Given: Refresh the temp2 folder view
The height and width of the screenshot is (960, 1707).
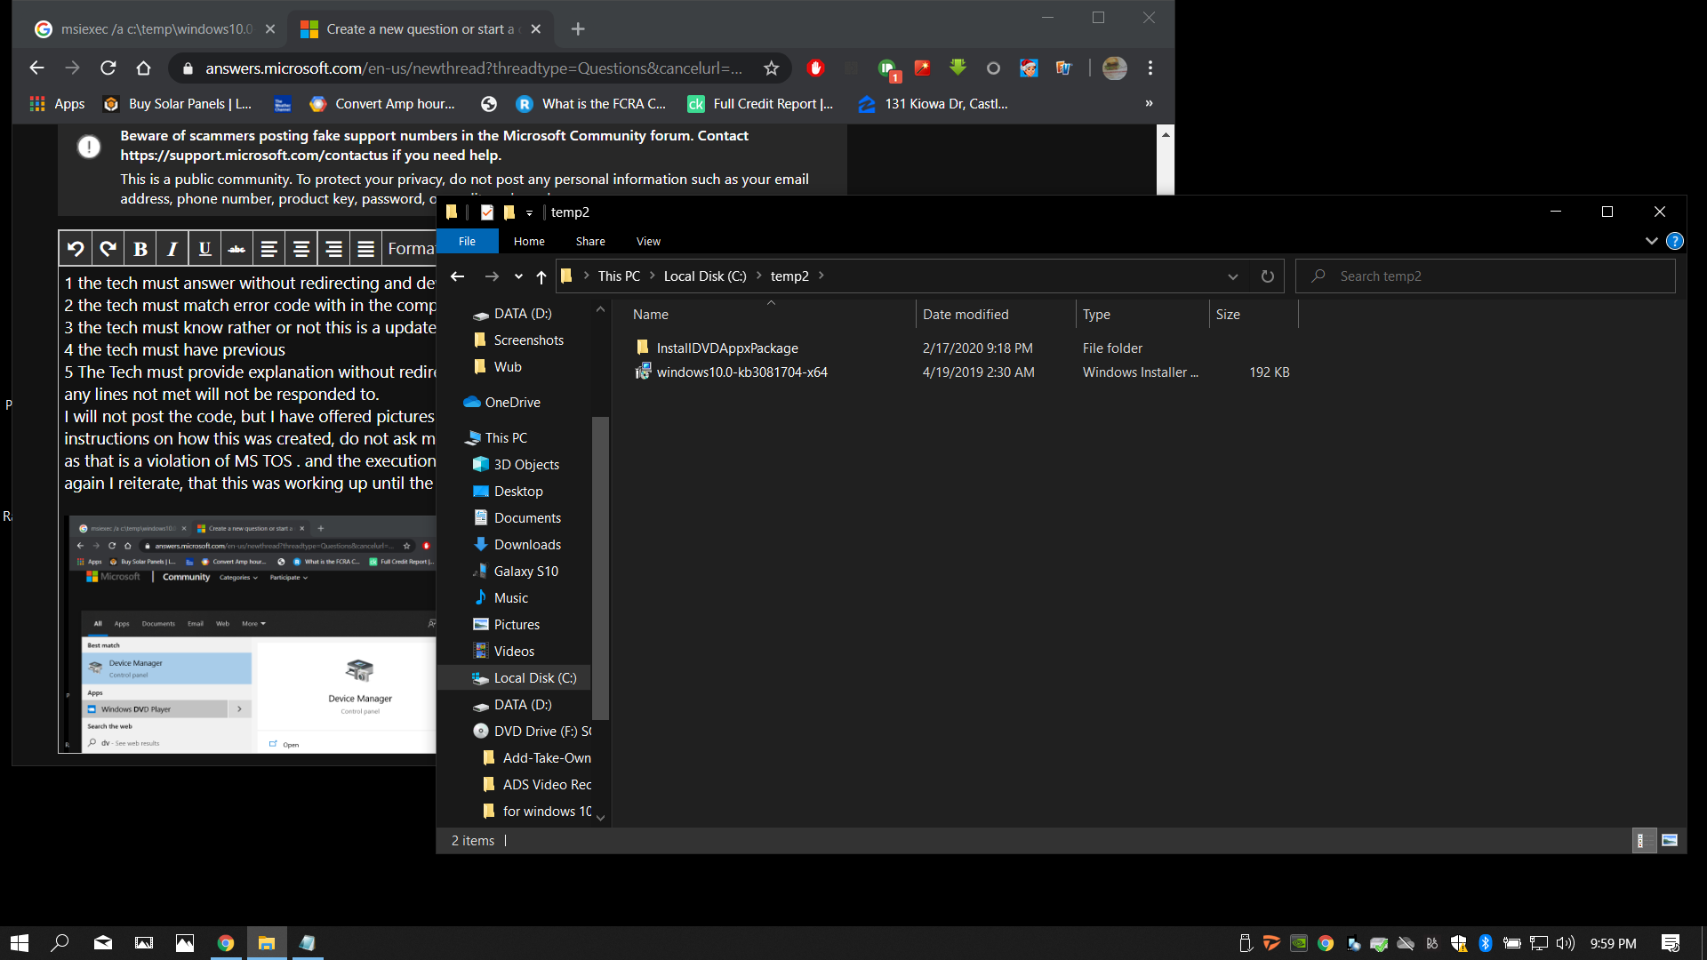Looking at the screenshot, I should [x=1267, y=276].
